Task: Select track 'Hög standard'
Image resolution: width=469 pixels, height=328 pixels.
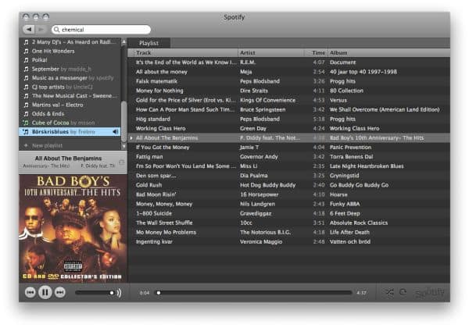Action: [153, 119]
